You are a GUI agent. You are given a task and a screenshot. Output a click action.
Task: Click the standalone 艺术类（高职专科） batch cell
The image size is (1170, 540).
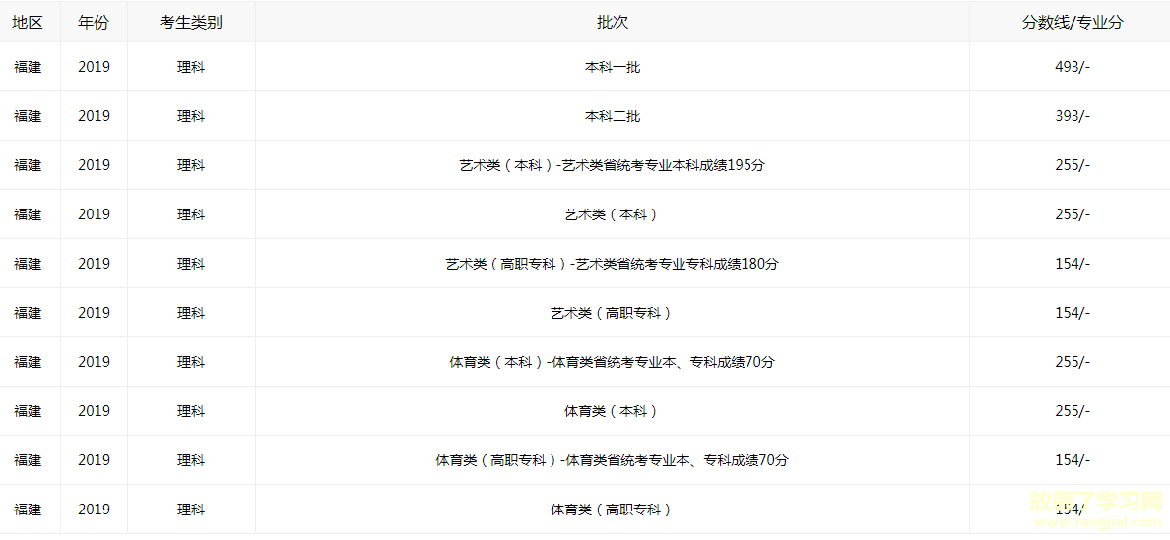tap(613, 313)
